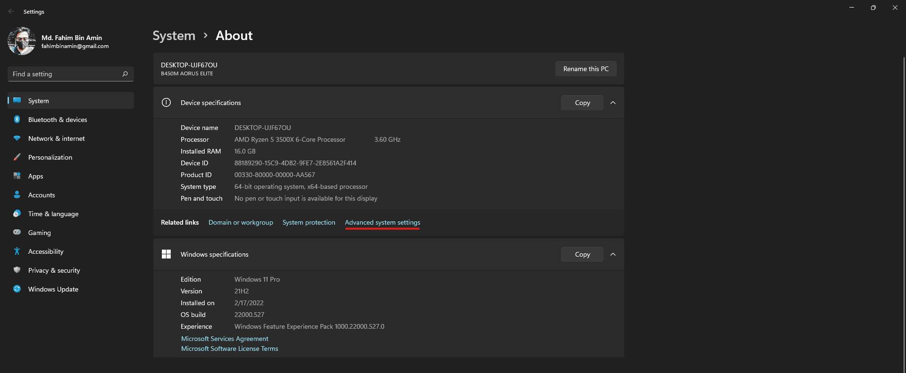Click the Network & internet wifi icon
The width and height of the screenshot is (906, 373).
pyautogui.click(x=17, y=138)
